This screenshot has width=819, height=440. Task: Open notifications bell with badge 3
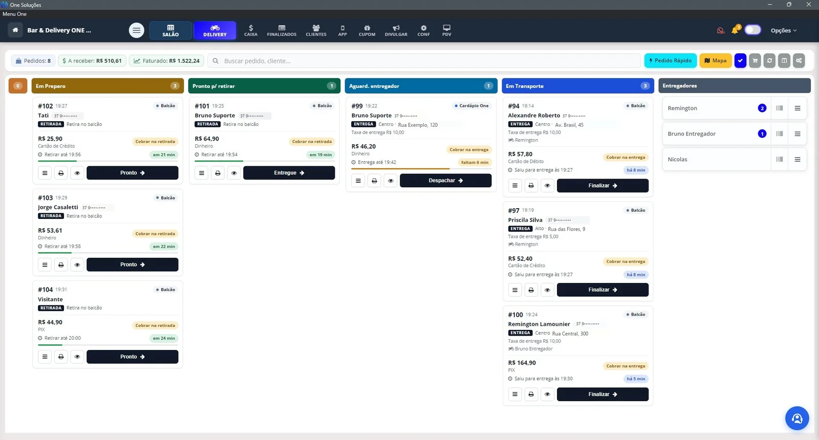pos(736,30)
